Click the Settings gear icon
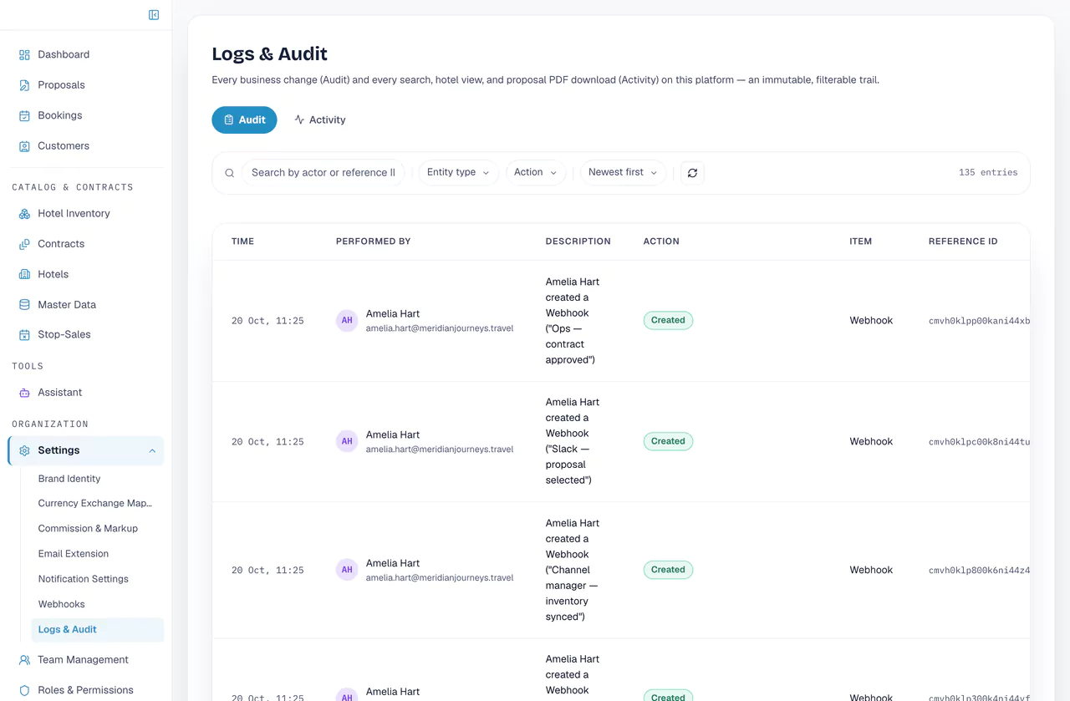This screenshot has height=701, width=1070. pos(24,450)
